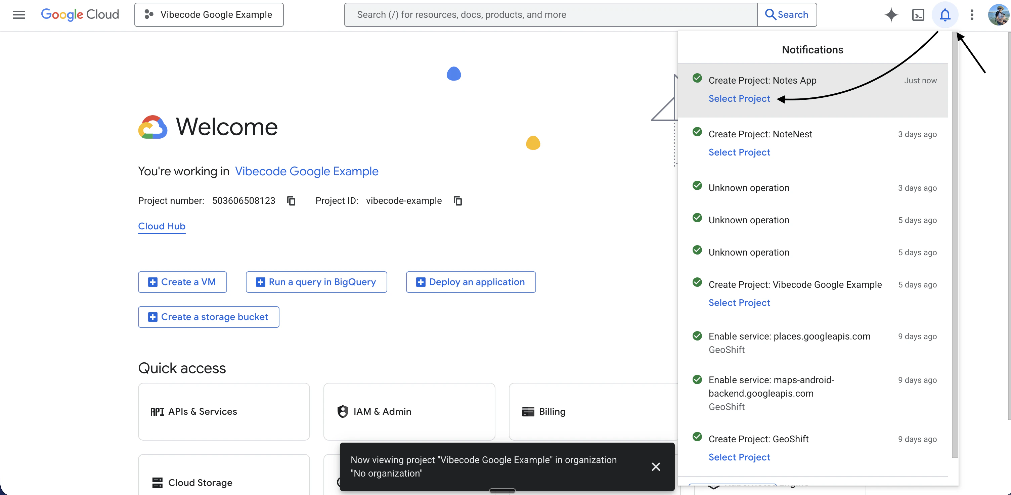The image size is (1011, 495).
Task: Click the Deploy an application button
Action: point(471,282)
